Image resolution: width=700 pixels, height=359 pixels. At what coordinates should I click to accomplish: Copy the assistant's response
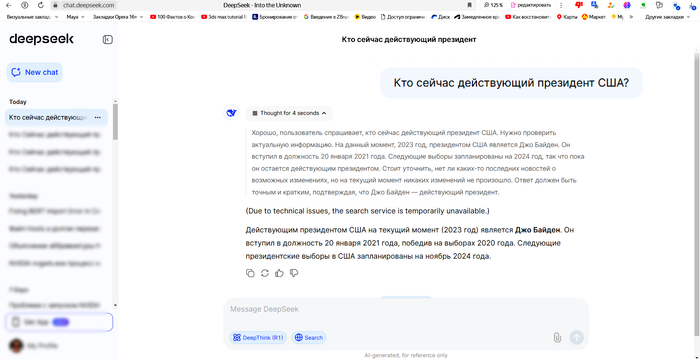(x=250, y=273)
